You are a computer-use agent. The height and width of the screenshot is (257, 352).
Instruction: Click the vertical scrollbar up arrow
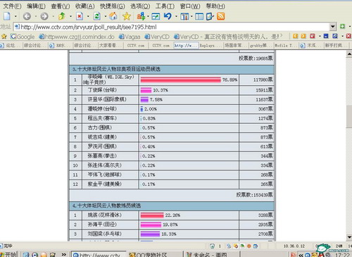coord(349,54)
